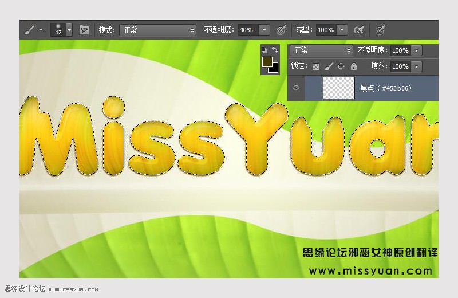This screenshot has height=298, width=458.
Task: Click the brush opacity 40% field
Action: tap(247, 30)
